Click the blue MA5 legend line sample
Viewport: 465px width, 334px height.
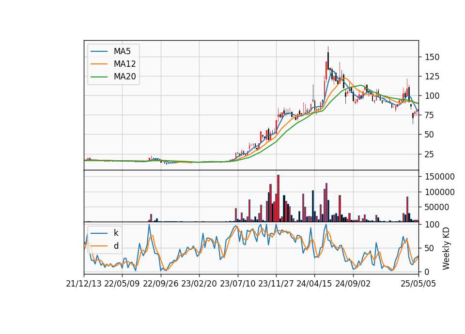[99, 52]
